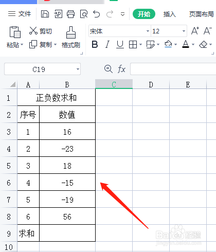
Task: Select column E header
Action: click(188, 84)
